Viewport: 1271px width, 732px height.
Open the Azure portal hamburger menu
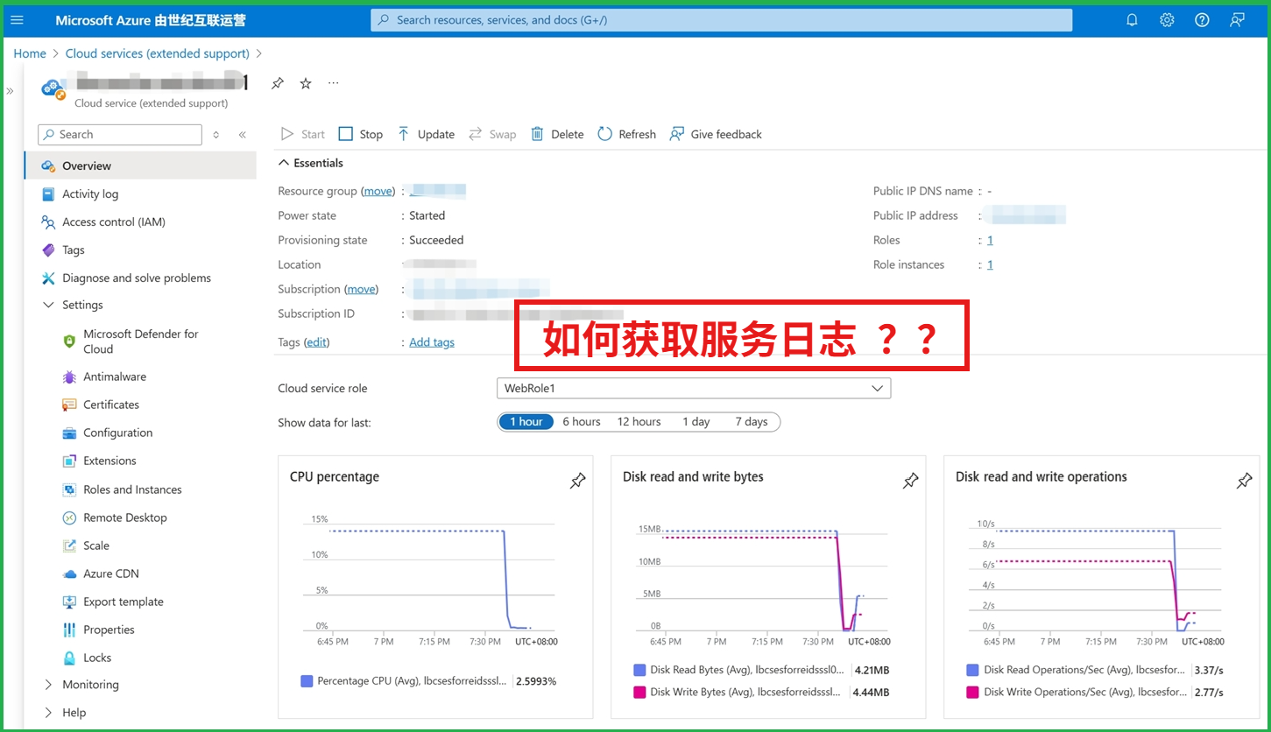pyautogui.click(x=18, y=19)
